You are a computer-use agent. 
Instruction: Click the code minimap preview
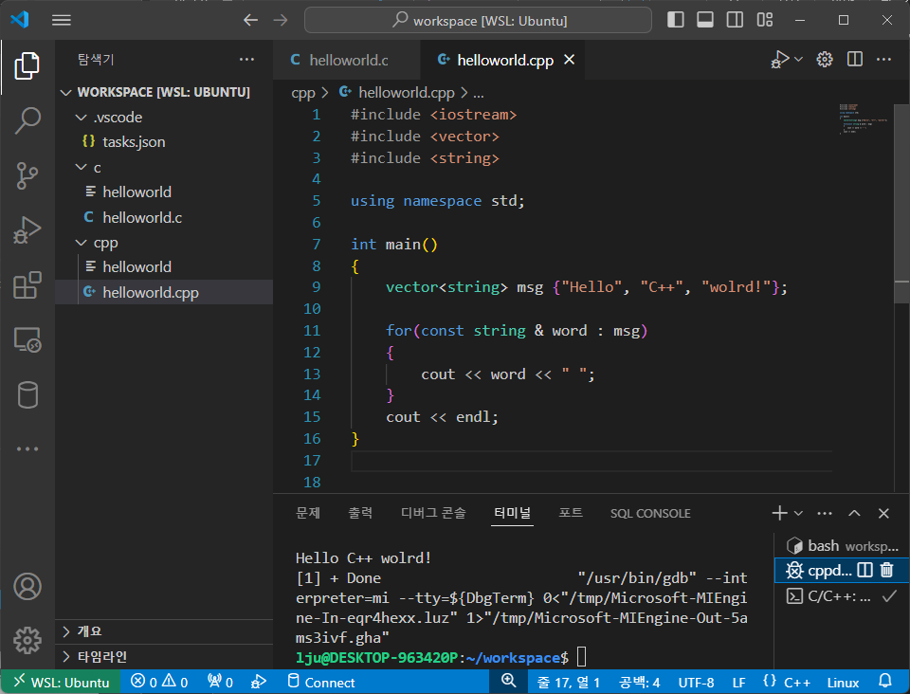(x=863, y=119)
